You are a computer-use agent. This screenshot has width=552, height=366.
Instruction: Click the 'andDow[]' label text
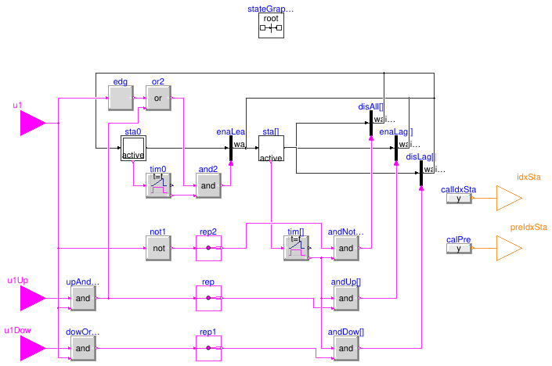(346, 332)
